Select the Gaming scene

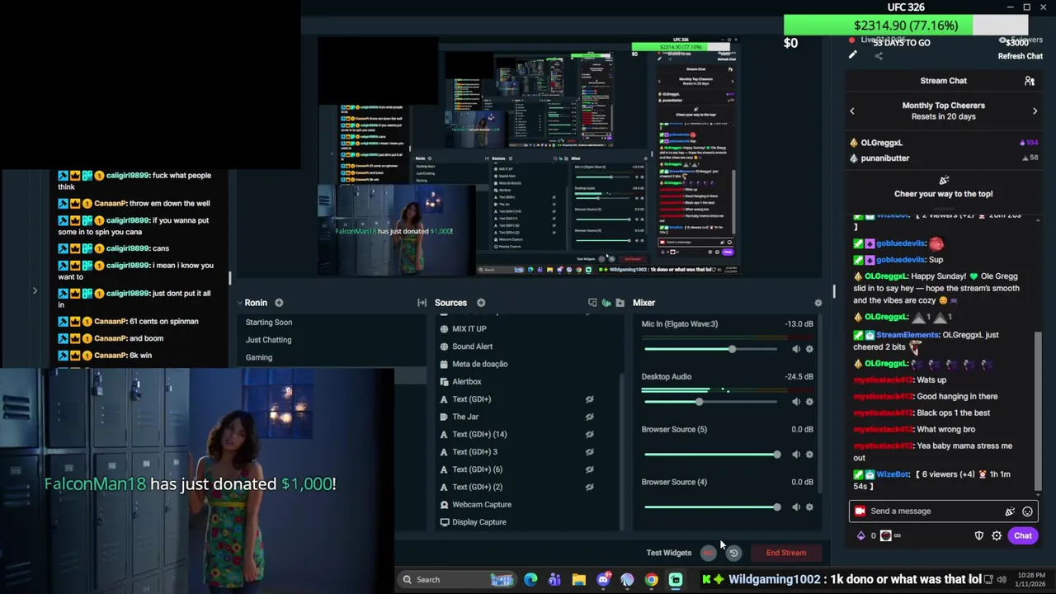point(258,357)
